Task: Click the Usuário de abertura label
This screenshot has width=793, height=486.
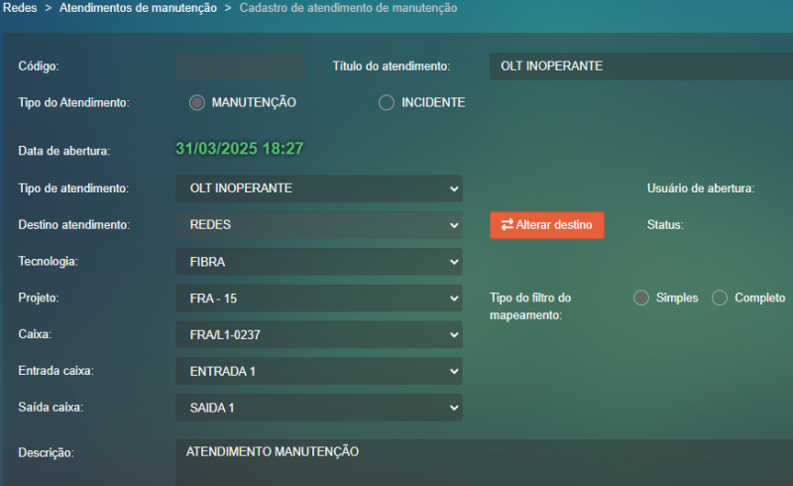Action: pos(701,188)
